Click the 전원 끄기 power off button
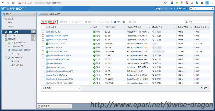Image resolution: width=215 pixels, height=111 pixels. point(91,22)
